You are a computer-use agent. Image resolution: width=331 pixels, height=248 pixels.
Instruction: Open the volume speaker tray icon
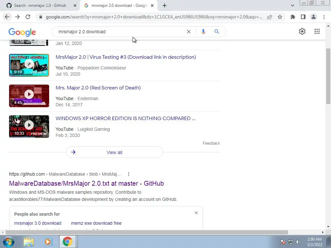(298, 242)
